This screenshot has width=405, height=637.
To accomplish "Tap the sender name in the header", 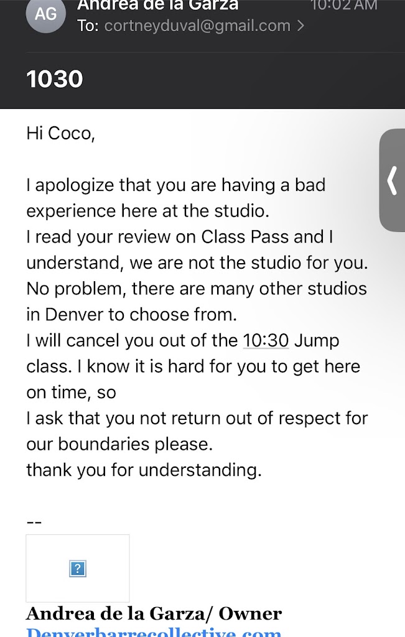I will (x=157, y=5).
